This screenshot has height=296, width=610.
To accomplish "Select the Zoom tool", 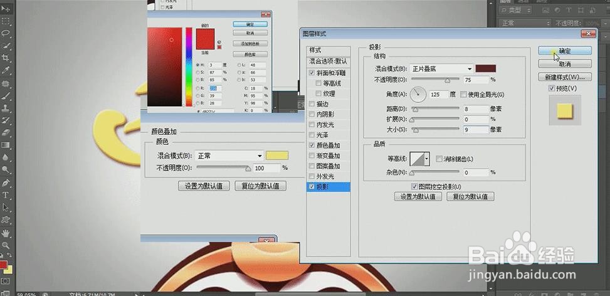I will tap(6, 245).
